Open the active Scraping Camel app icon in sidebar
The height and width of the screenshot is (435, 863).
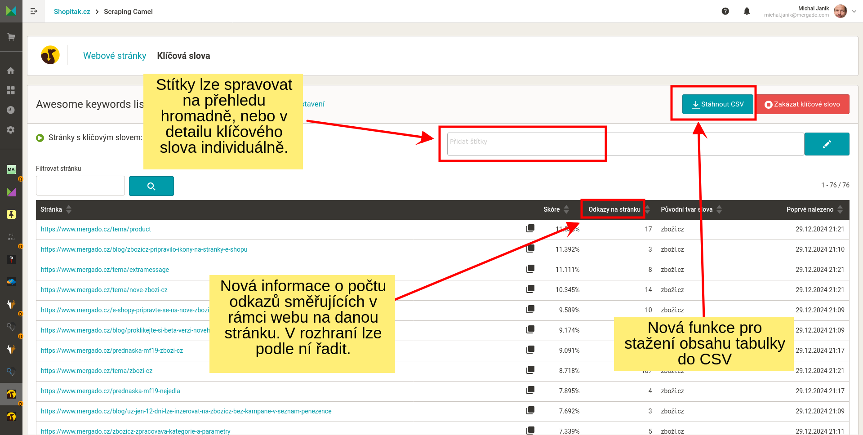(x=11, y=394)
